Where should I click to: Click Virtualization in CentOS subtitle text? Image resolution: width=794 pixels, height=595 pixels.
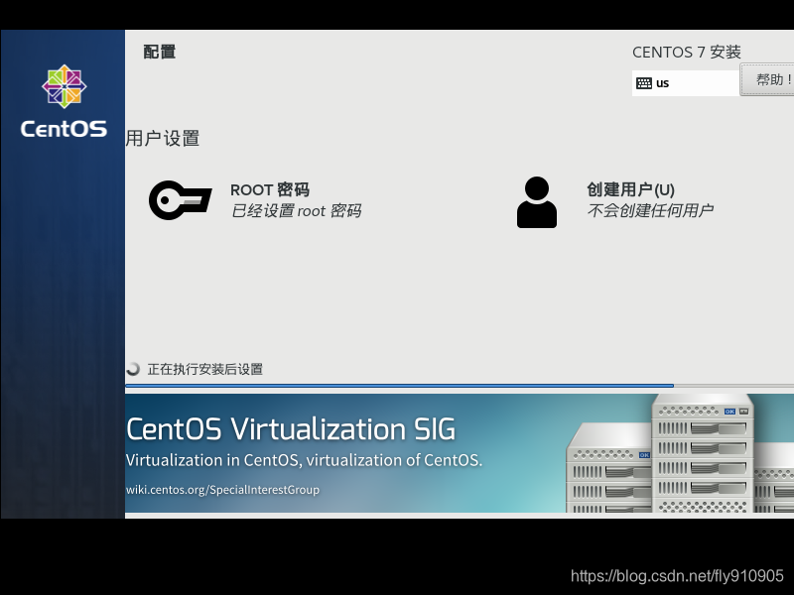coord(304,460)
